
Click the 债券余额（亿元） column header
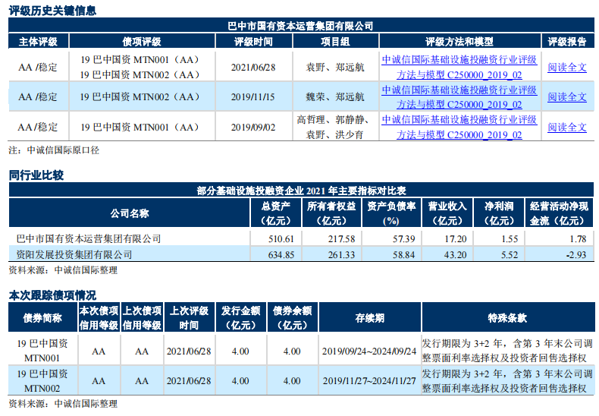pos(292,318)
